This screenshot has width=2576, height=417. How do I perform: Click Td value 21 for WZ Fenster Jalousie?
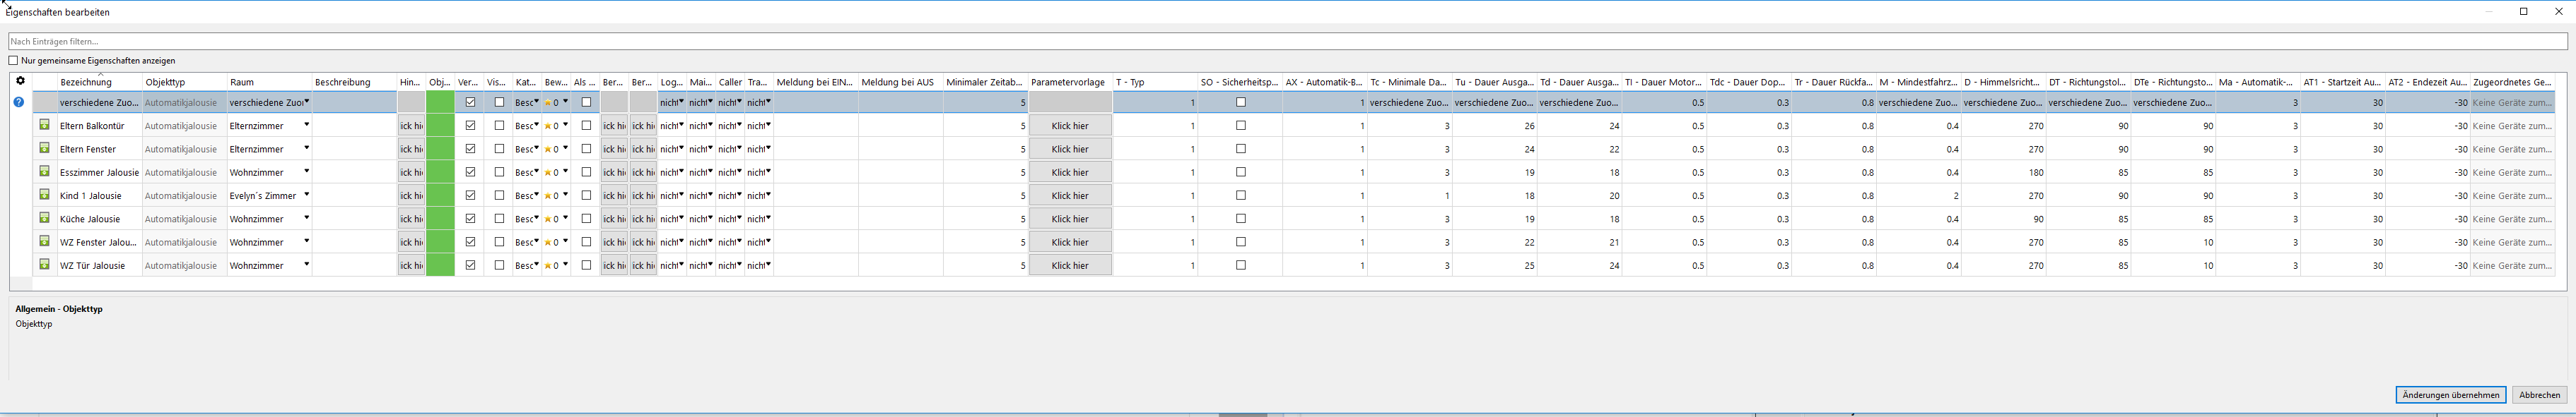[x=1580, y=243]
